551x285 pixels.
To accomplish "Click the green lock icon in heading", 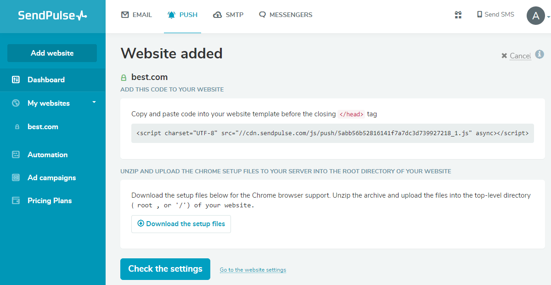I will point(124,77).
